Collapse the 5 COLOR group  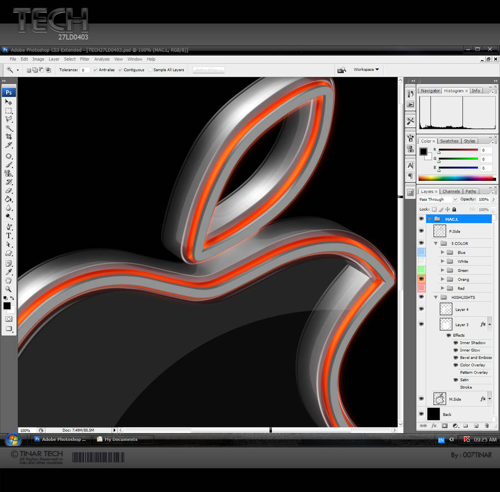click(436, 244)
